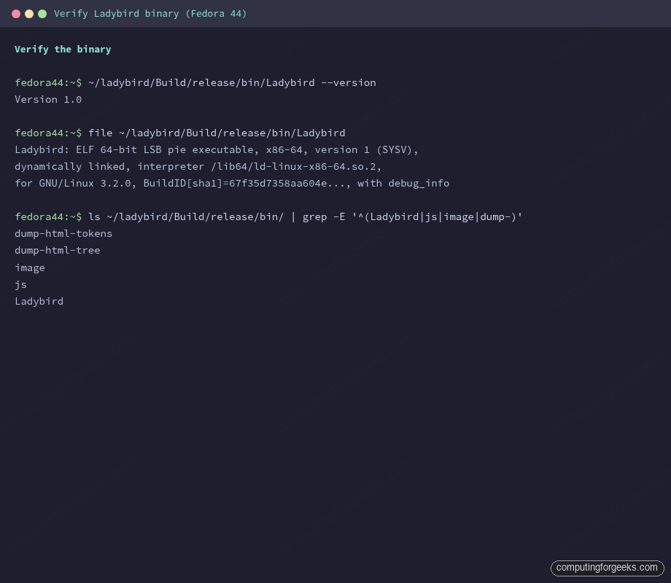The image size is (671, 583).
Task: Click the ls | grep -E command line
Action: 268,217
